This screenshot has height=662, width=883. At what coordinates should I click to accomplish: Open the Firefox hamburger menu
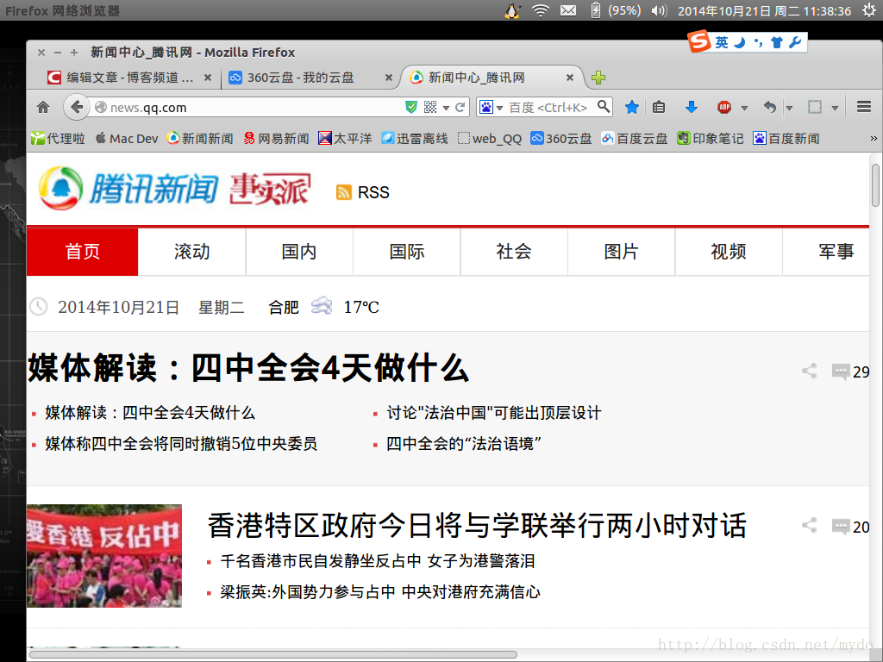(864, 107)
